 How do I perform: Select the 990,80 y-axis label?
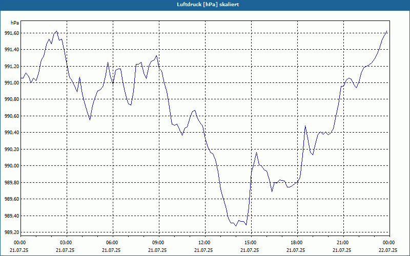[12, 99]
